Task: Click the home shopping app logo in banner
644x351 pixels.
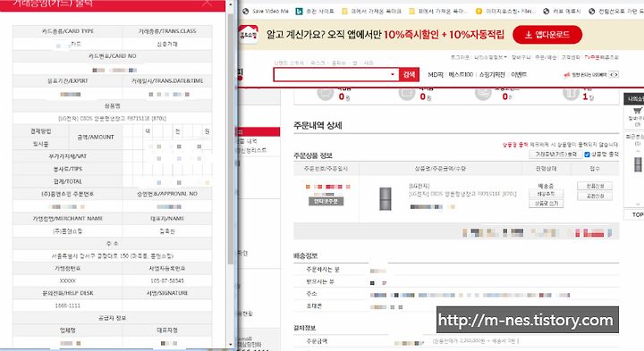Action: point(249,35)
